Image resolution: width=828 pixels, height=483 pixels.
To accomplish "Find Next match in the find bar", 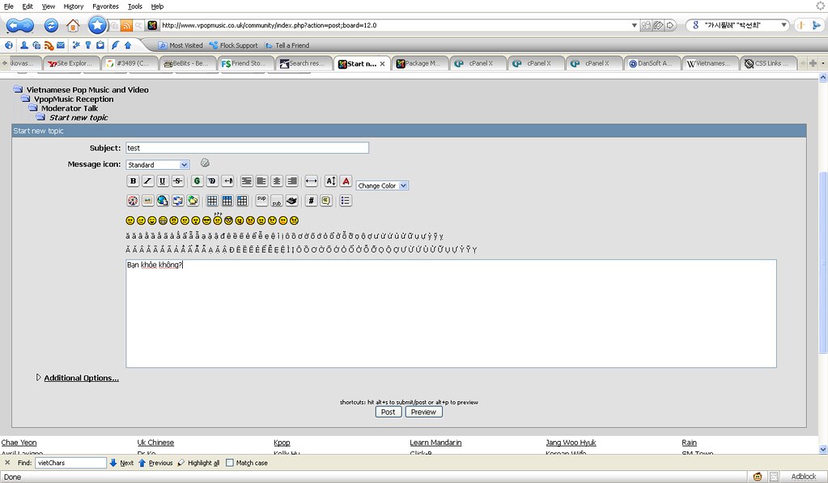I will pyautogui.click(x=121, y=463).
